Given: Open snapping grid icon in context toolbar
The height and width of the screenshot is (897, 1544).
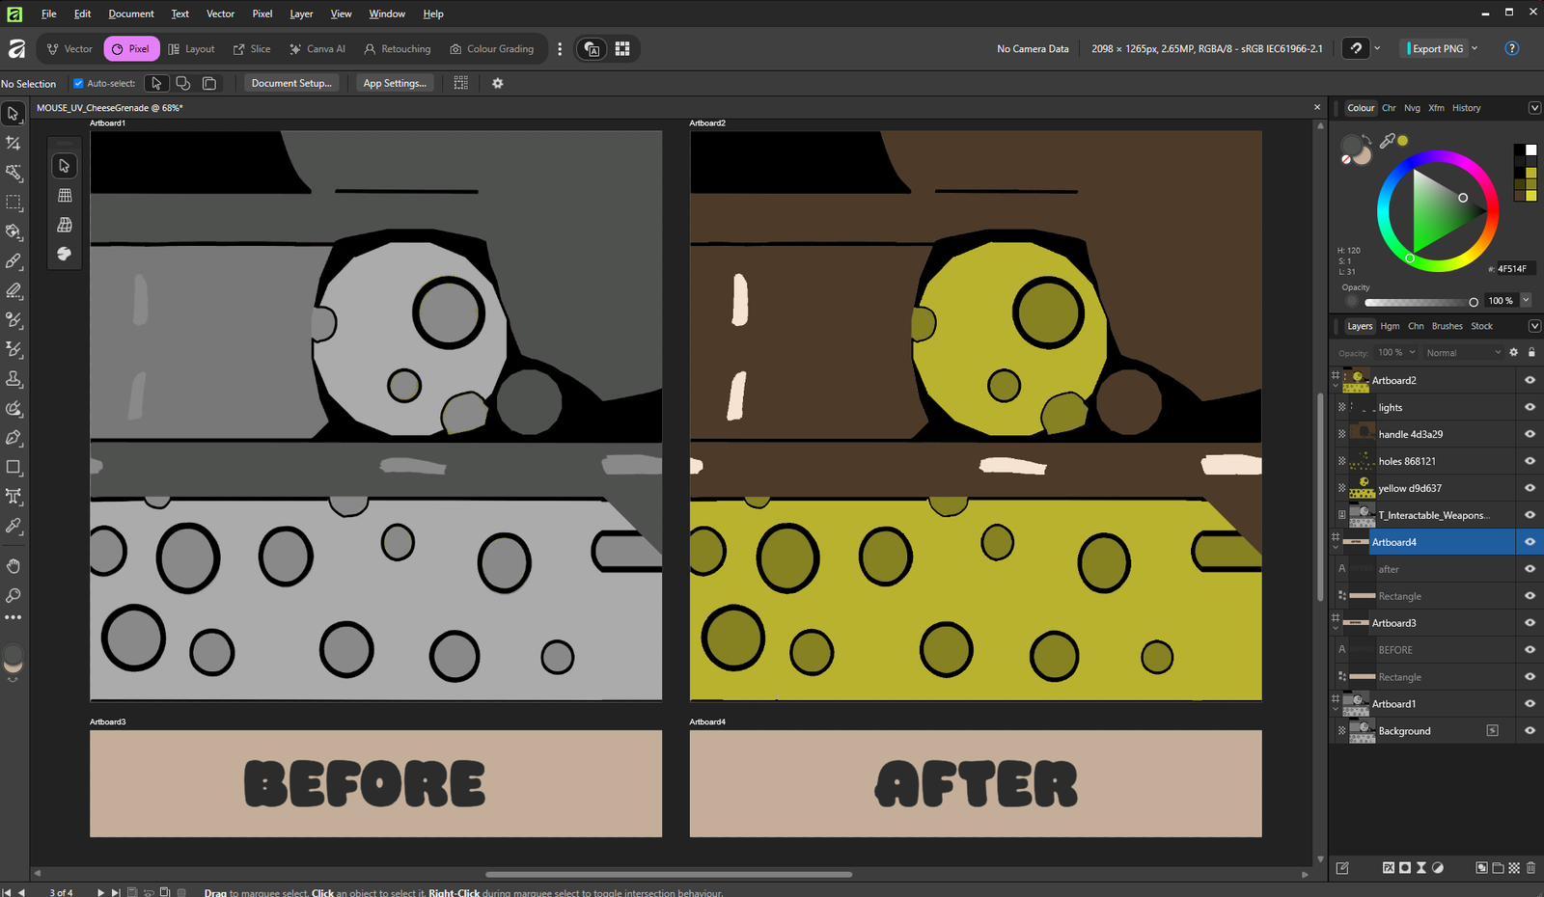Looking at the screenshot, I should (461, 83).
